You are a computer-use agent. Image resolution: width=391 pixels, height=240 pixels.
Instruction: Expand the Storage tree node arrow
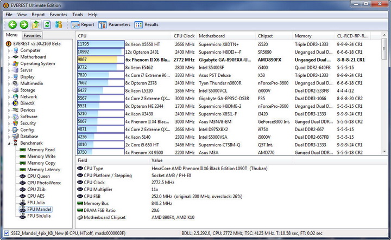tap(9, 90)
